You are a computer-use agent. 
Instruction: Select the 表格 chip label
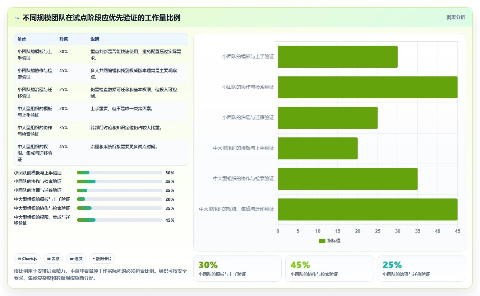point(55,259)
